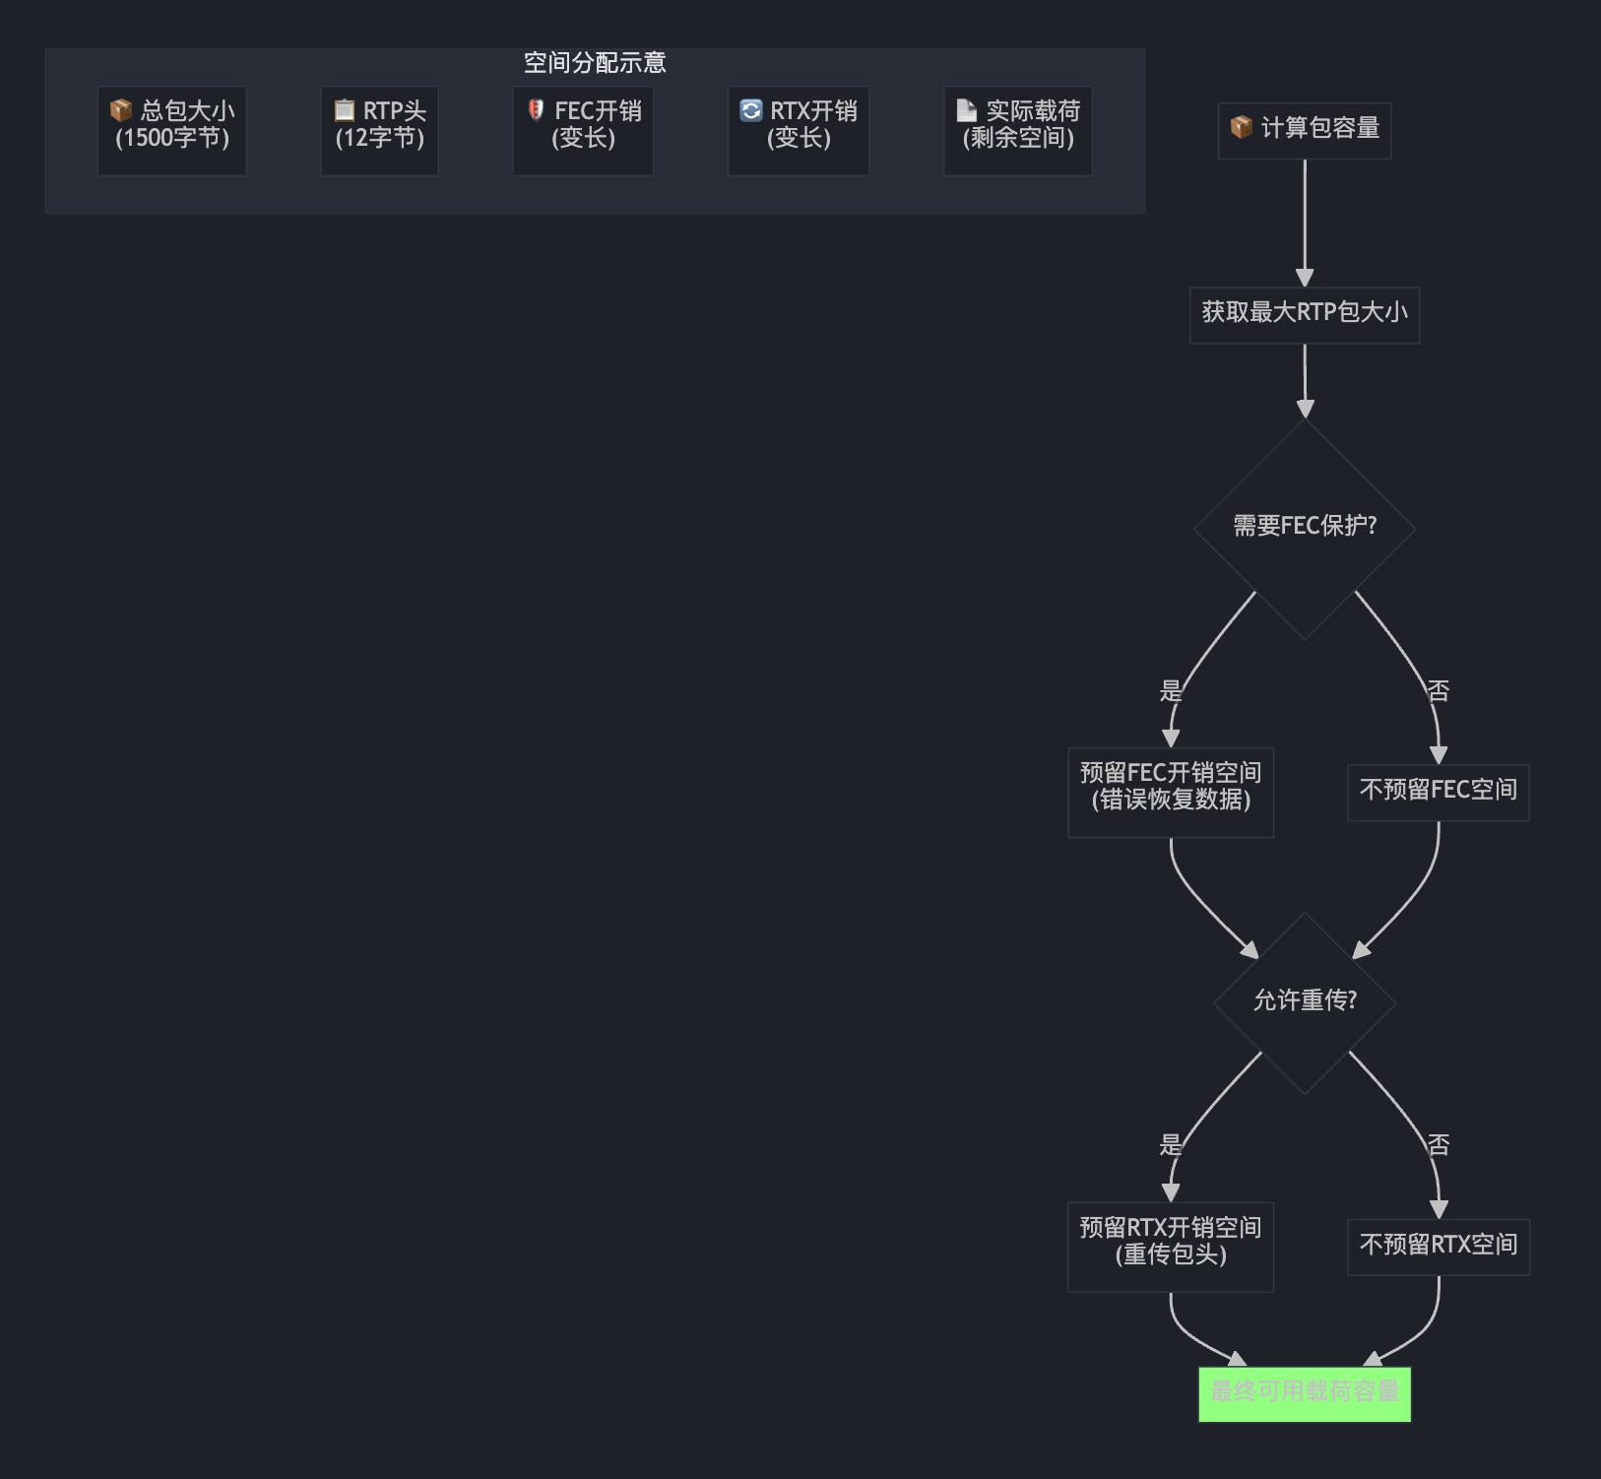Select the 预留FEC开销空间 node

[1170, 791]
